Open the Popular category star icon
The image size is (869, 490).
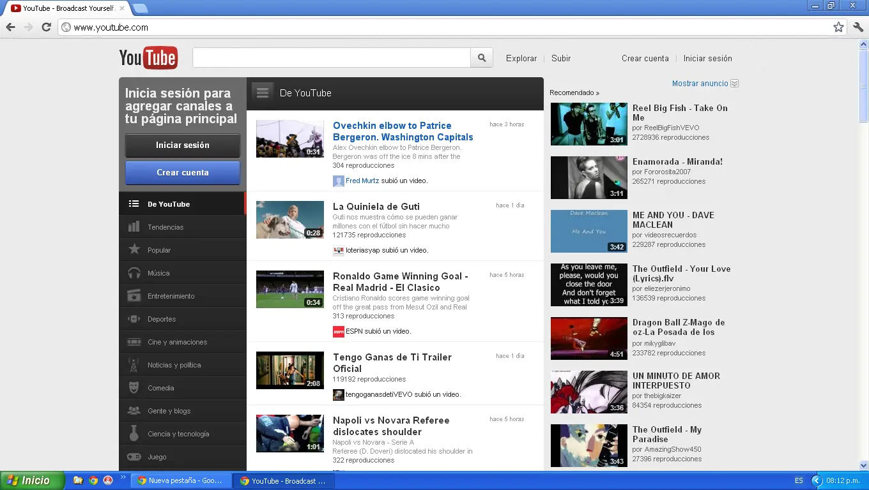pyautogui.click(x=134, y=249)
